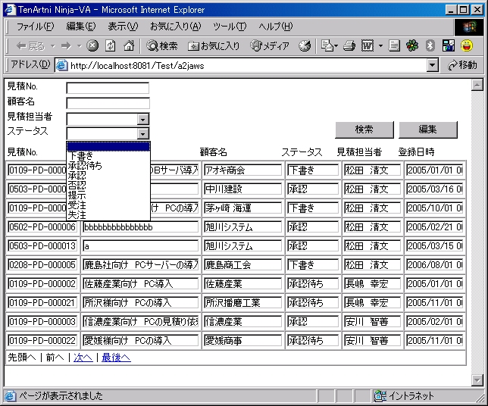Select 承認待ち in the status list
This screenshot has width=488, height=406.
(x=85, y=165)
